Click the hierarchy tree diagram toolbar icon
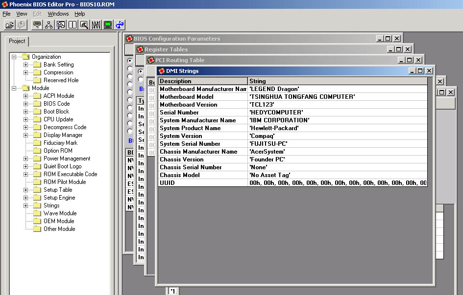Image resolution: width=463 pixels, height=295 pixels. point(49,24)
